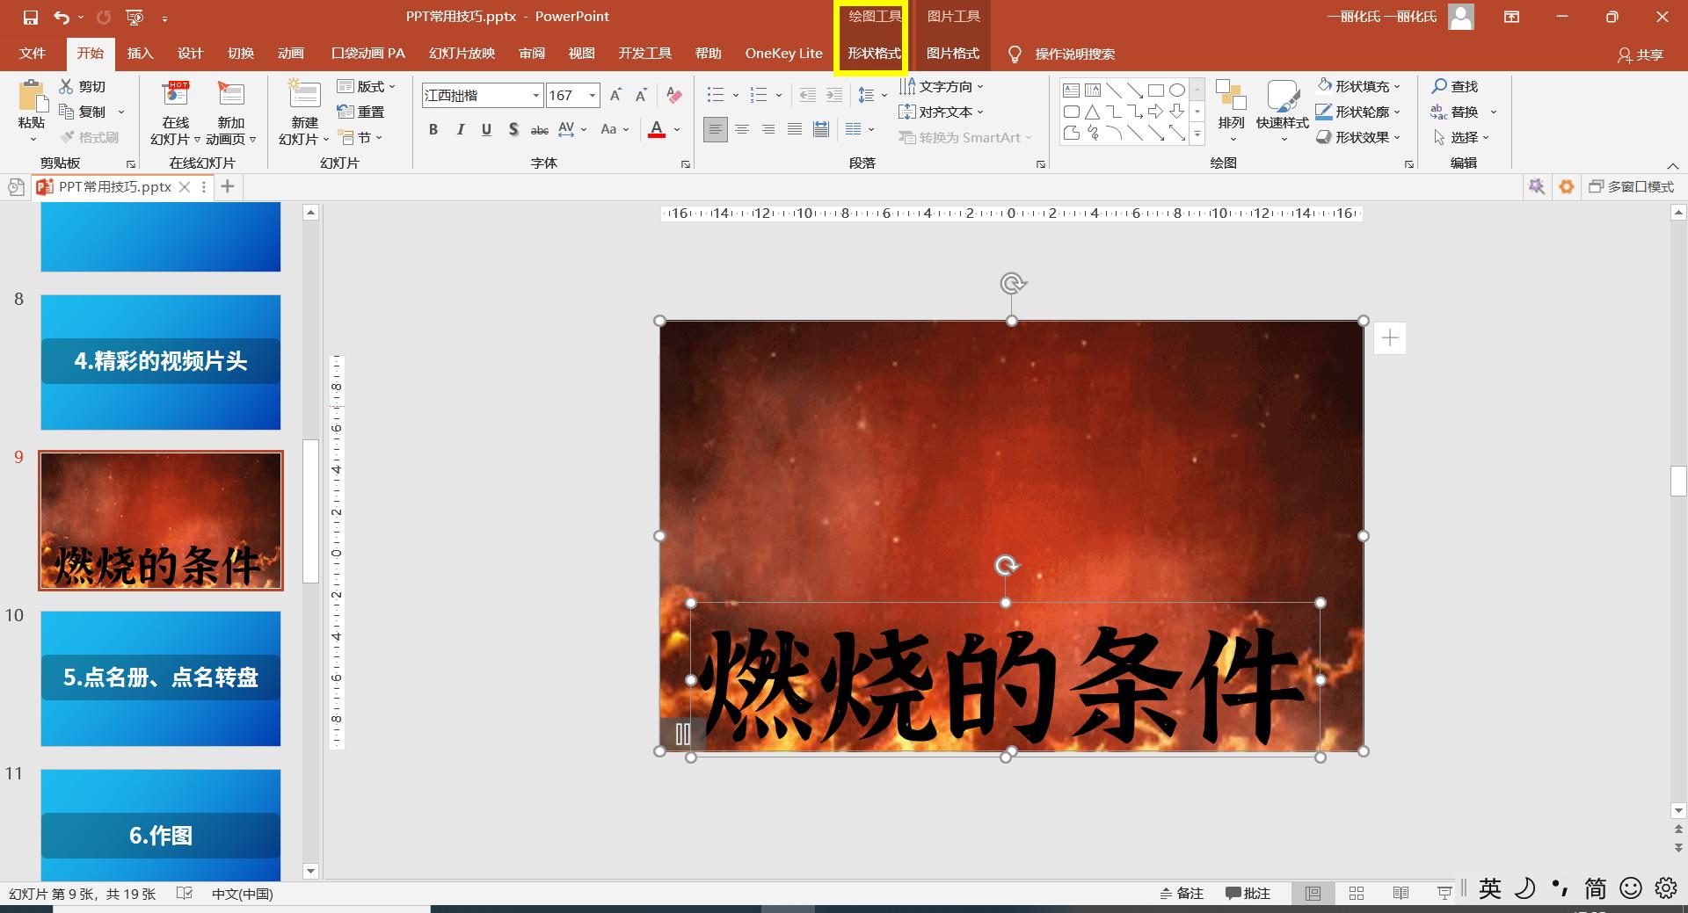The width and height of the screenshot is (1688, 913).
Task: Toggle Italic formatting
Action: tap(460, 130)
